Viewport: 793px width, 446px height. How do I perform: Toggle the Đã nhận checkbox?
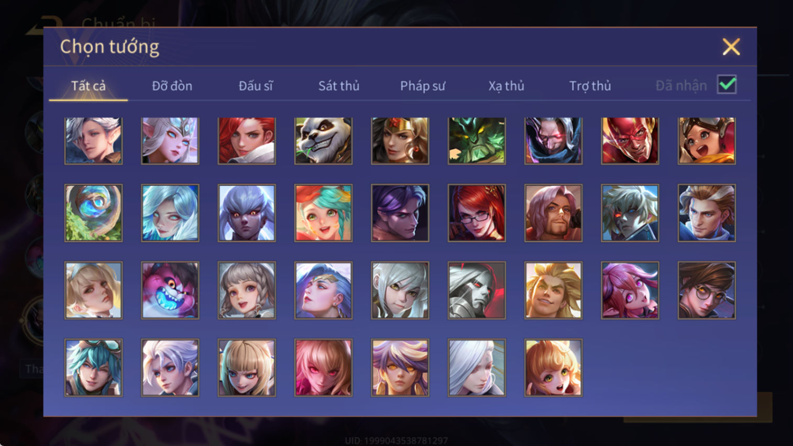tap(727, 85)
